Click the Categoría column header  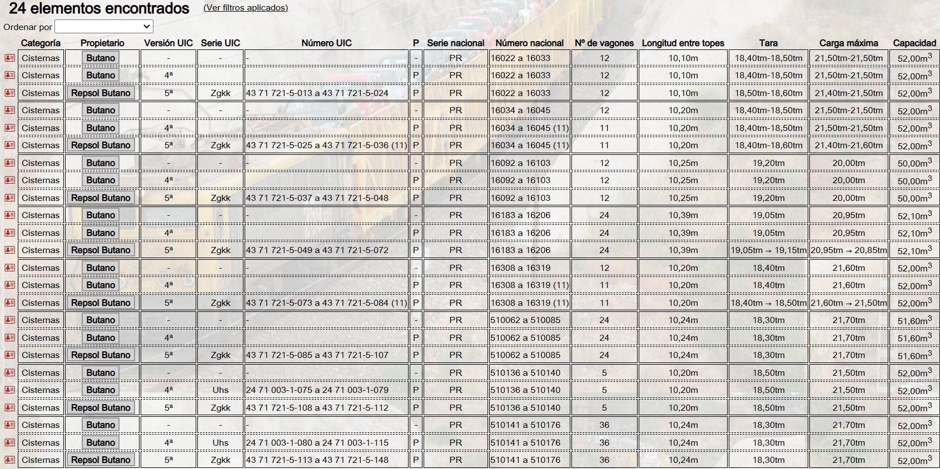coord(41,43)
